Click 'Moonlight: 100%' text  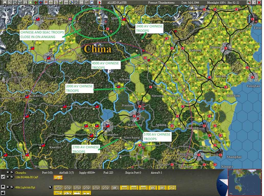pyautogui.click(x=216, y=3)
